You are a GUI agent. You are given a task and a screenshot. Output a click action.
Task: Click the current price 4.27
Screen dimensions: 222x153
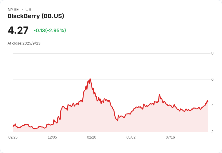click(x=18, y=30)
